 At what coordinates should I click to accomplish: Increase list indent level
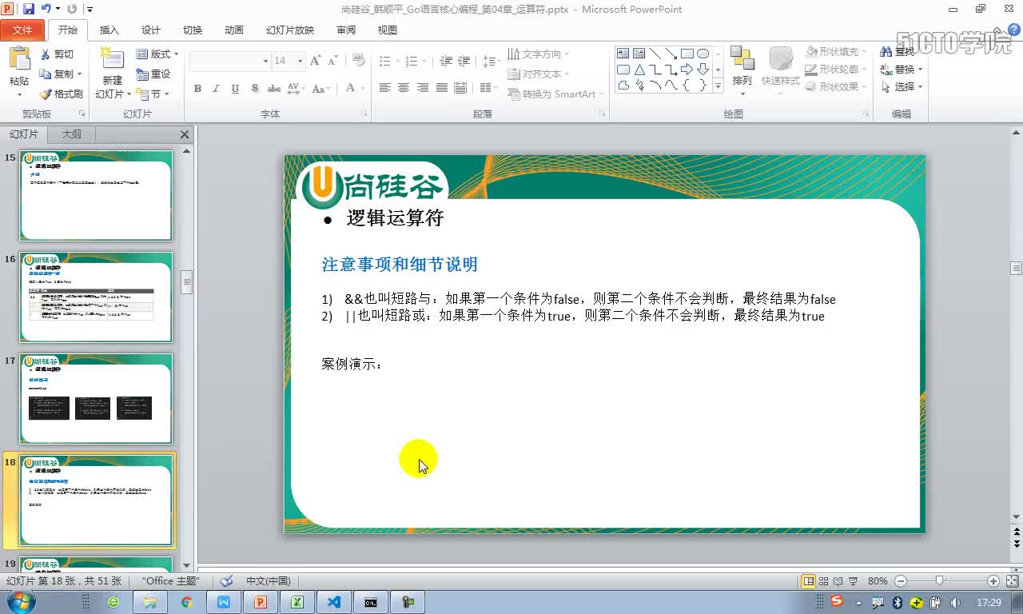coord(464,61)
